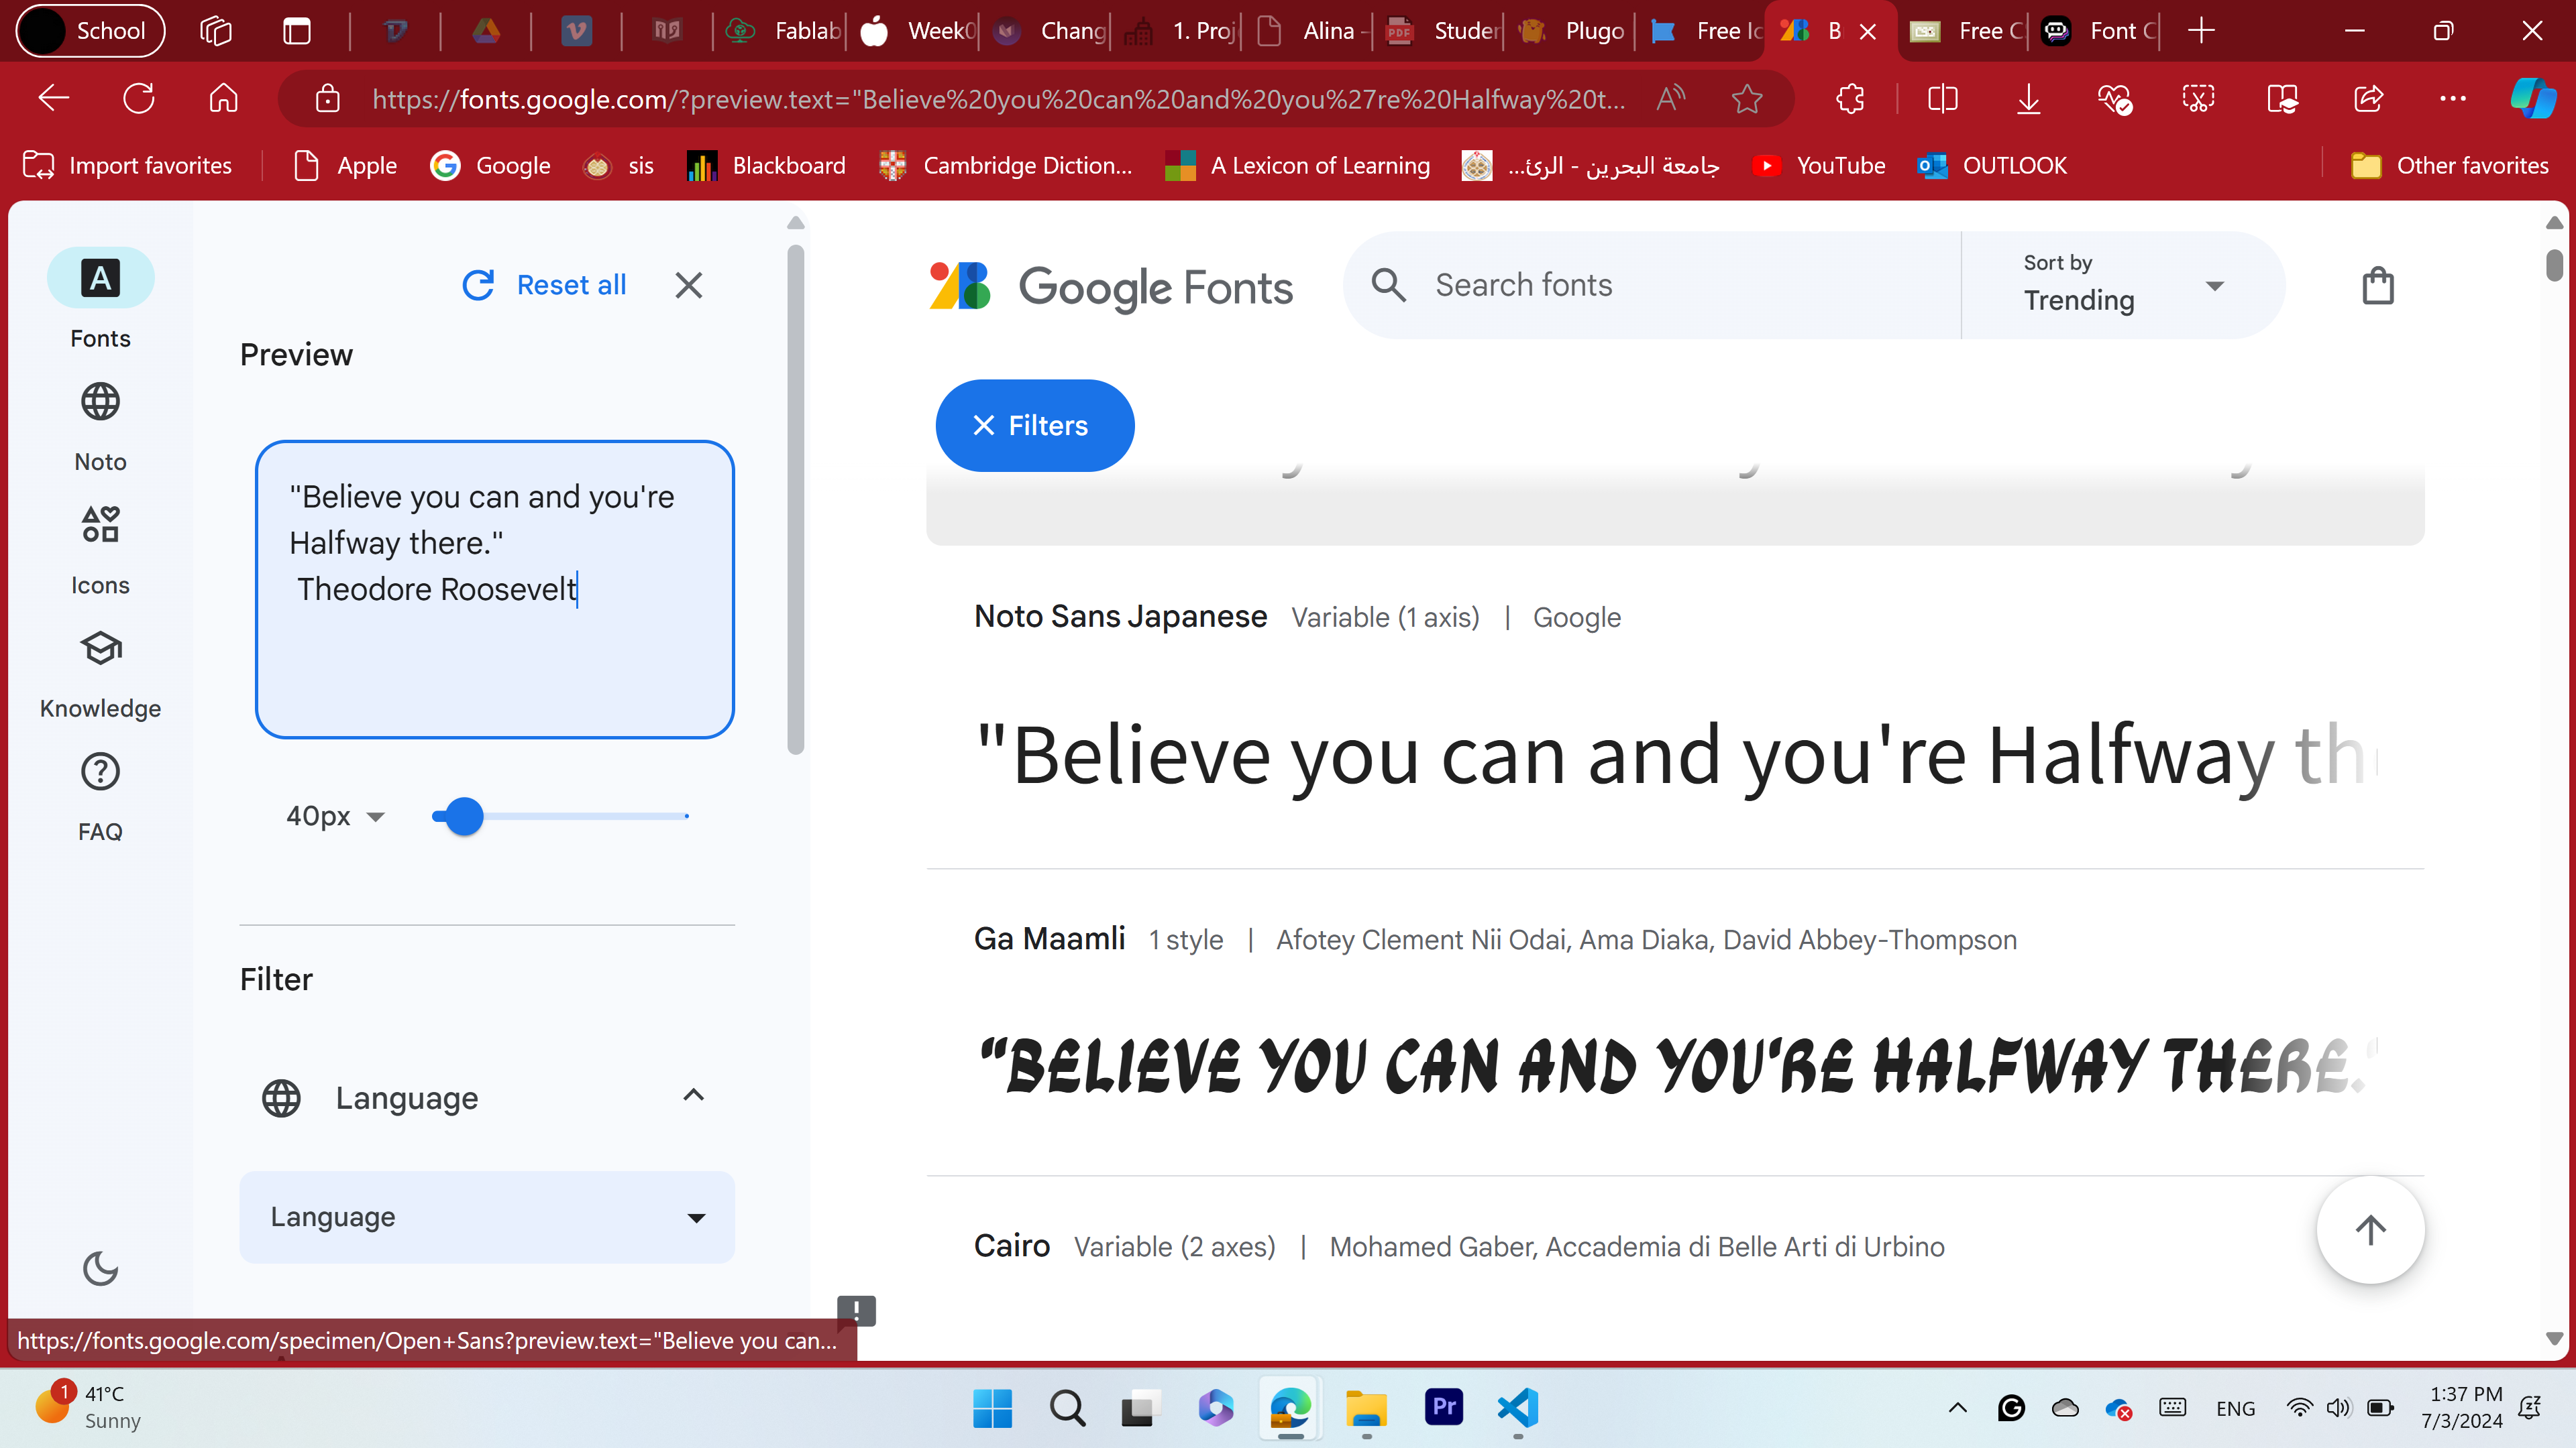
Task: Click the address bar URL
Action: (x=998, y=99)
